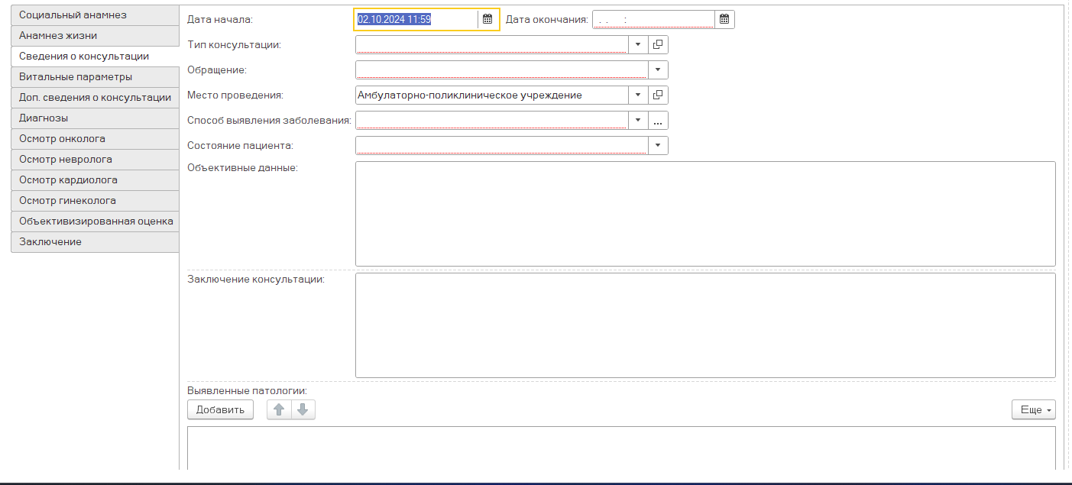The height and width of the screenshot is (485, 1072).
Task: Expand the Тип консультации dropdown
Action: (x=638, y=44)
